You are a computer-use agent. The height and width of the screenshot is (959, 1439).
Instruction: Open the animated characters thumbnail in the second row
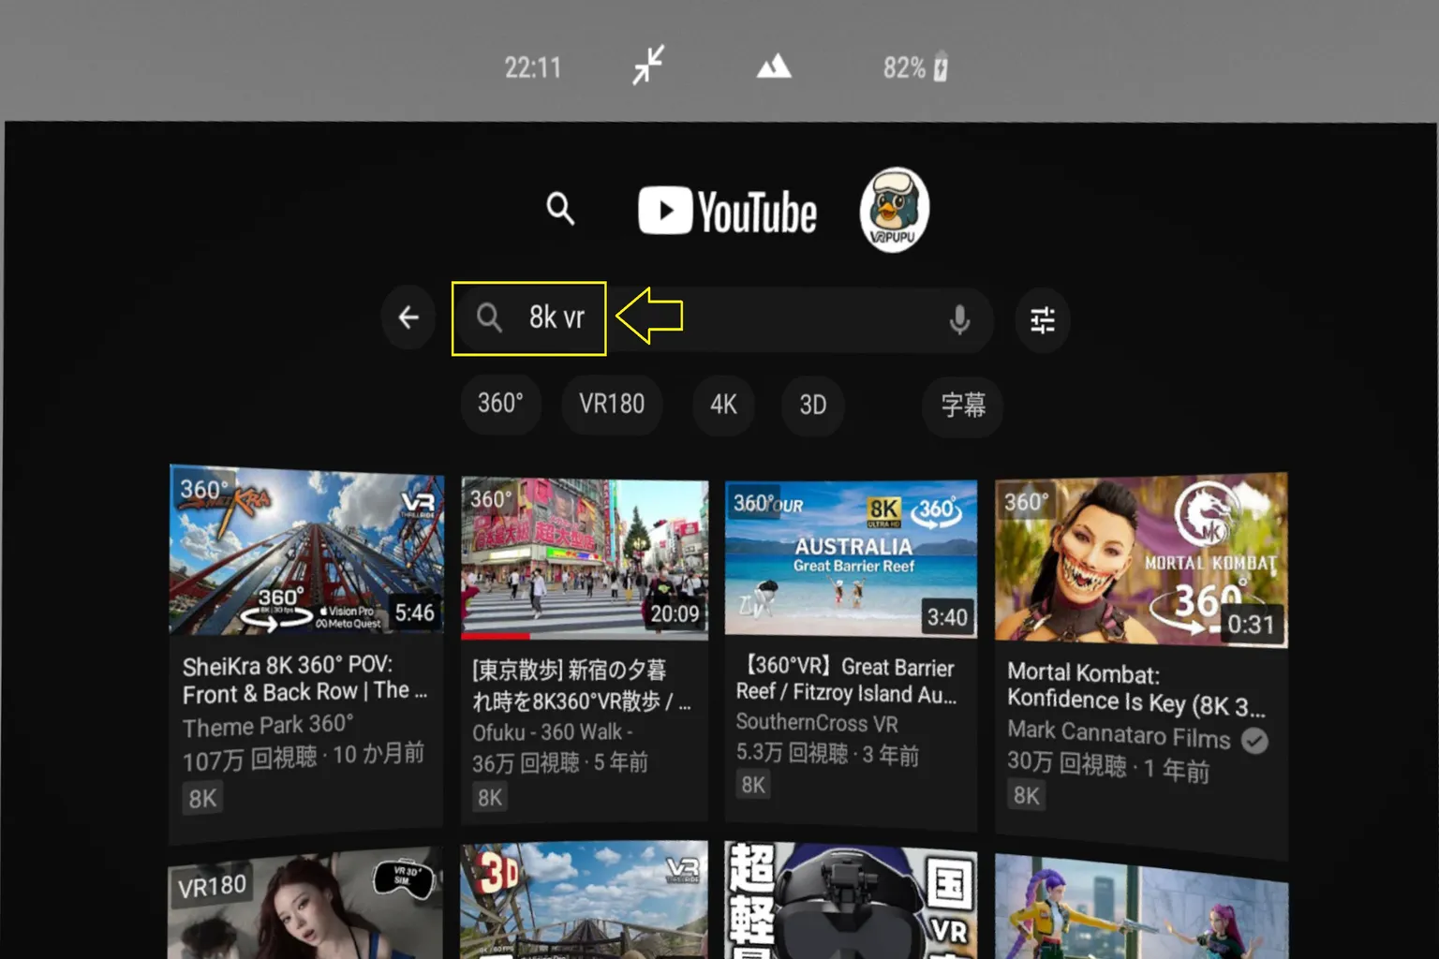click(x=1141, y=907)
